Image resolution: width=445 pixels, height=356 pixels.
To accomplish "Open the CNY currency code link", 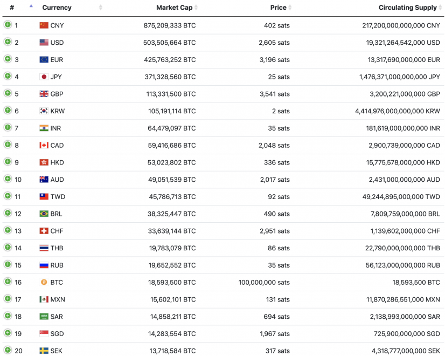I will (x=55, y=25).
